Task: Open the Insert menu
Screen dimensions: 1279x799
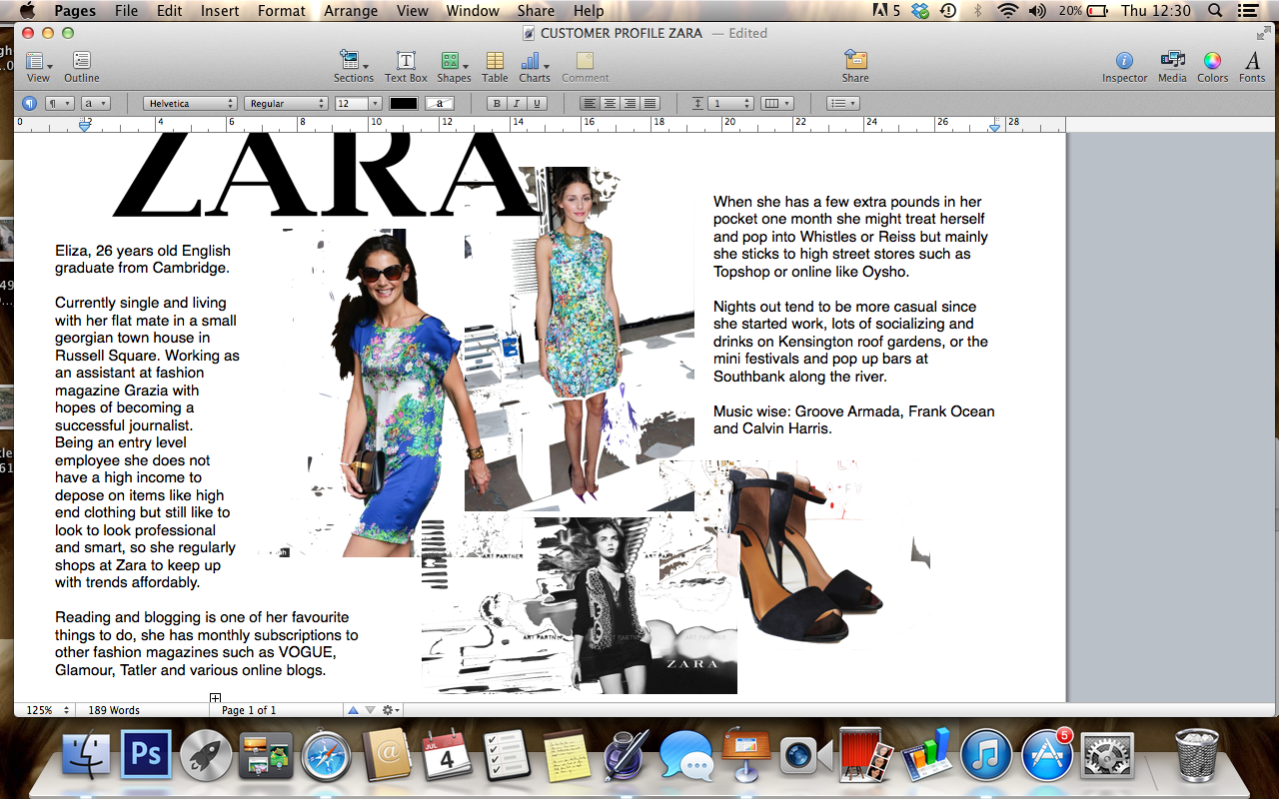Action: click(219, 11)
